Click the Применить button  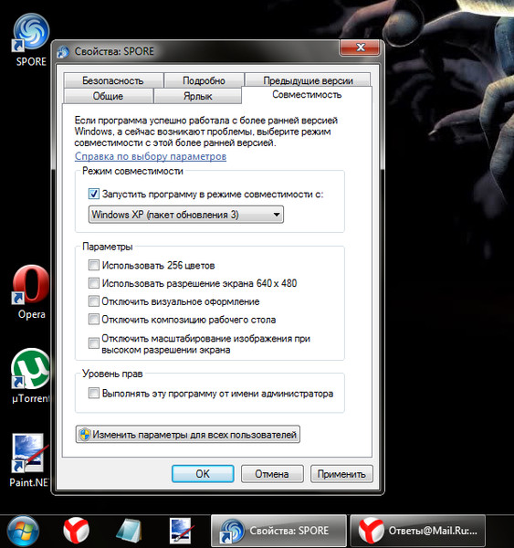tap(341, 474)
